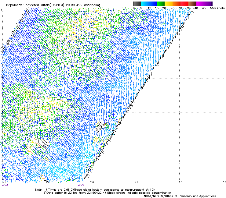This screenshot has width=226, height=198.
Task: Click the purple '12:08' time stamp
Action: click(4, 185)
